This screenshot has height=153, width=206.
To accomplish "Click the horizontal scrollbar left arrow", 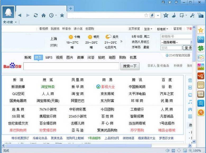I will [x=3, y=146].
